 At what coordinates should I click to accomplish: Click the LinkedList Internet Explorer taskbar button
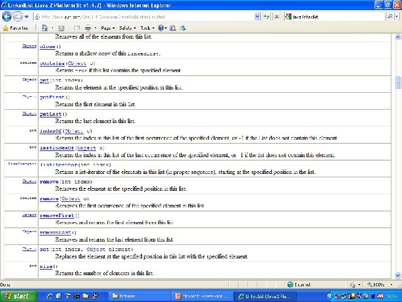point(265,296)
